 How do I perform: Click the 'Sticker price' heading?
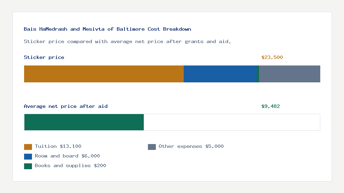[44, 57]
